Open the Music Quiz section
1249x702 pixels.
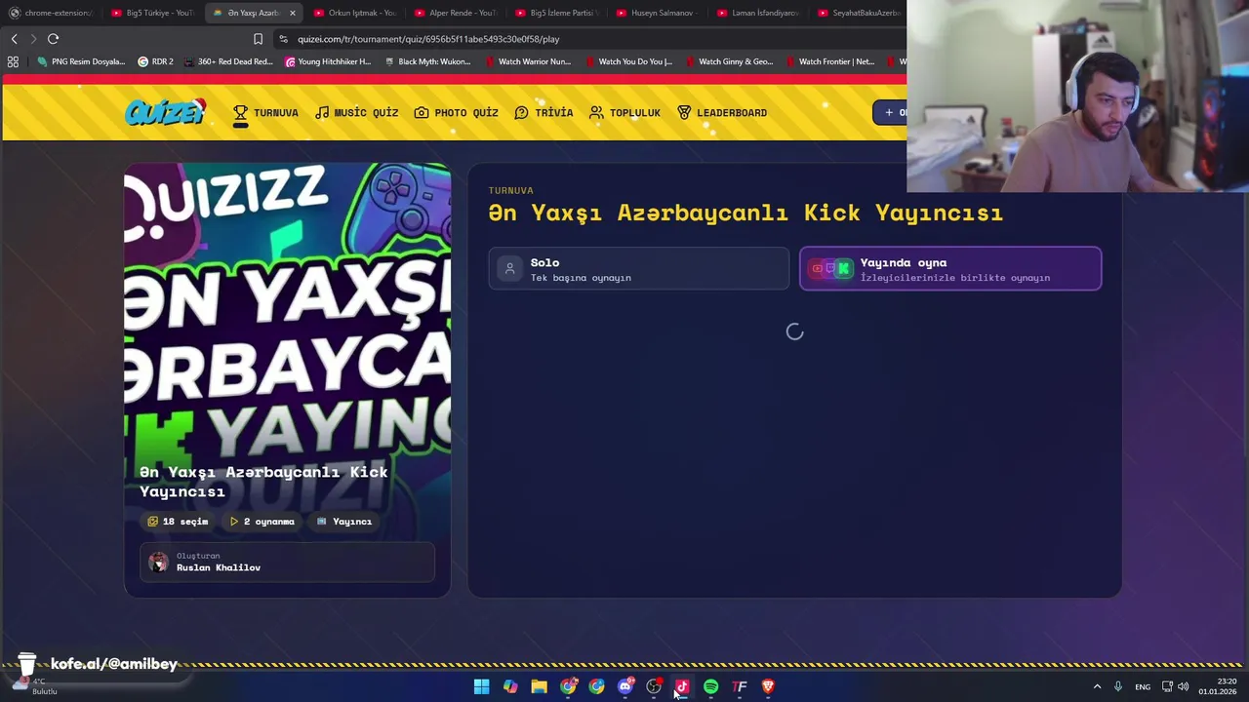tap(356, 113)
